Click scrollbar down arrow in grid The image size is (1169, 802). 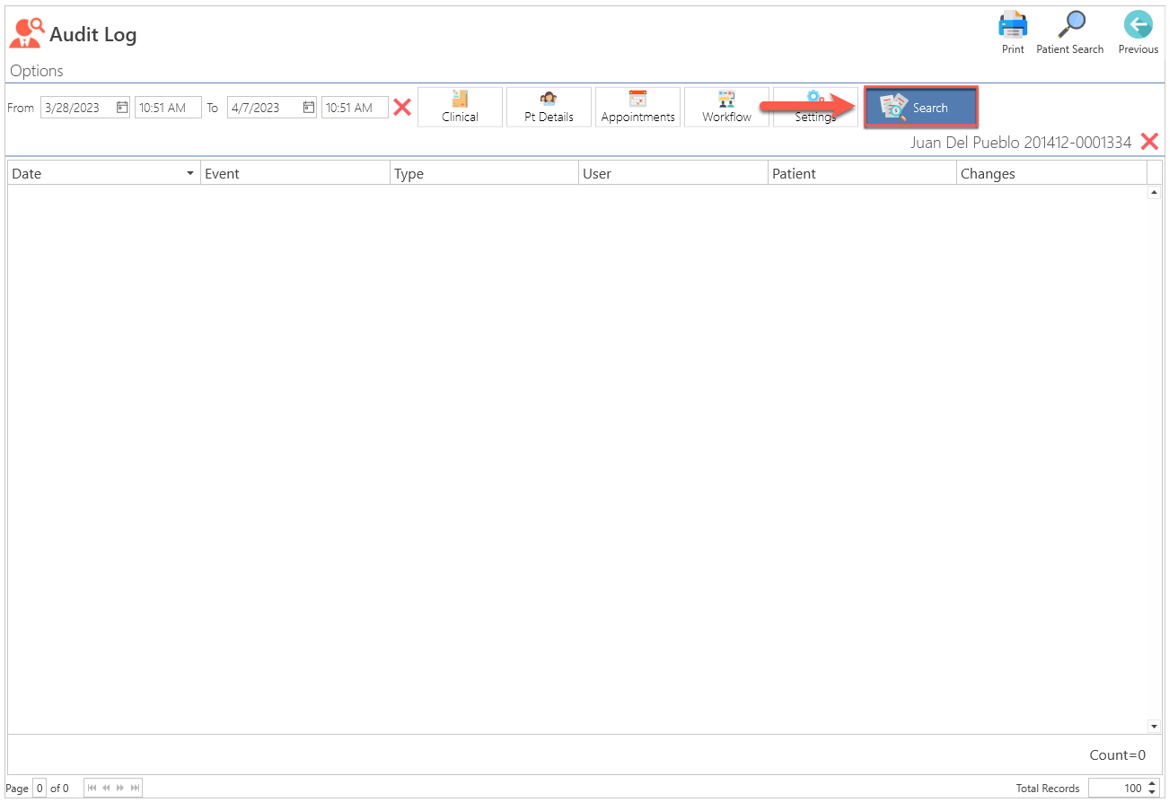pyautogui.click(x=1154, y=726)
